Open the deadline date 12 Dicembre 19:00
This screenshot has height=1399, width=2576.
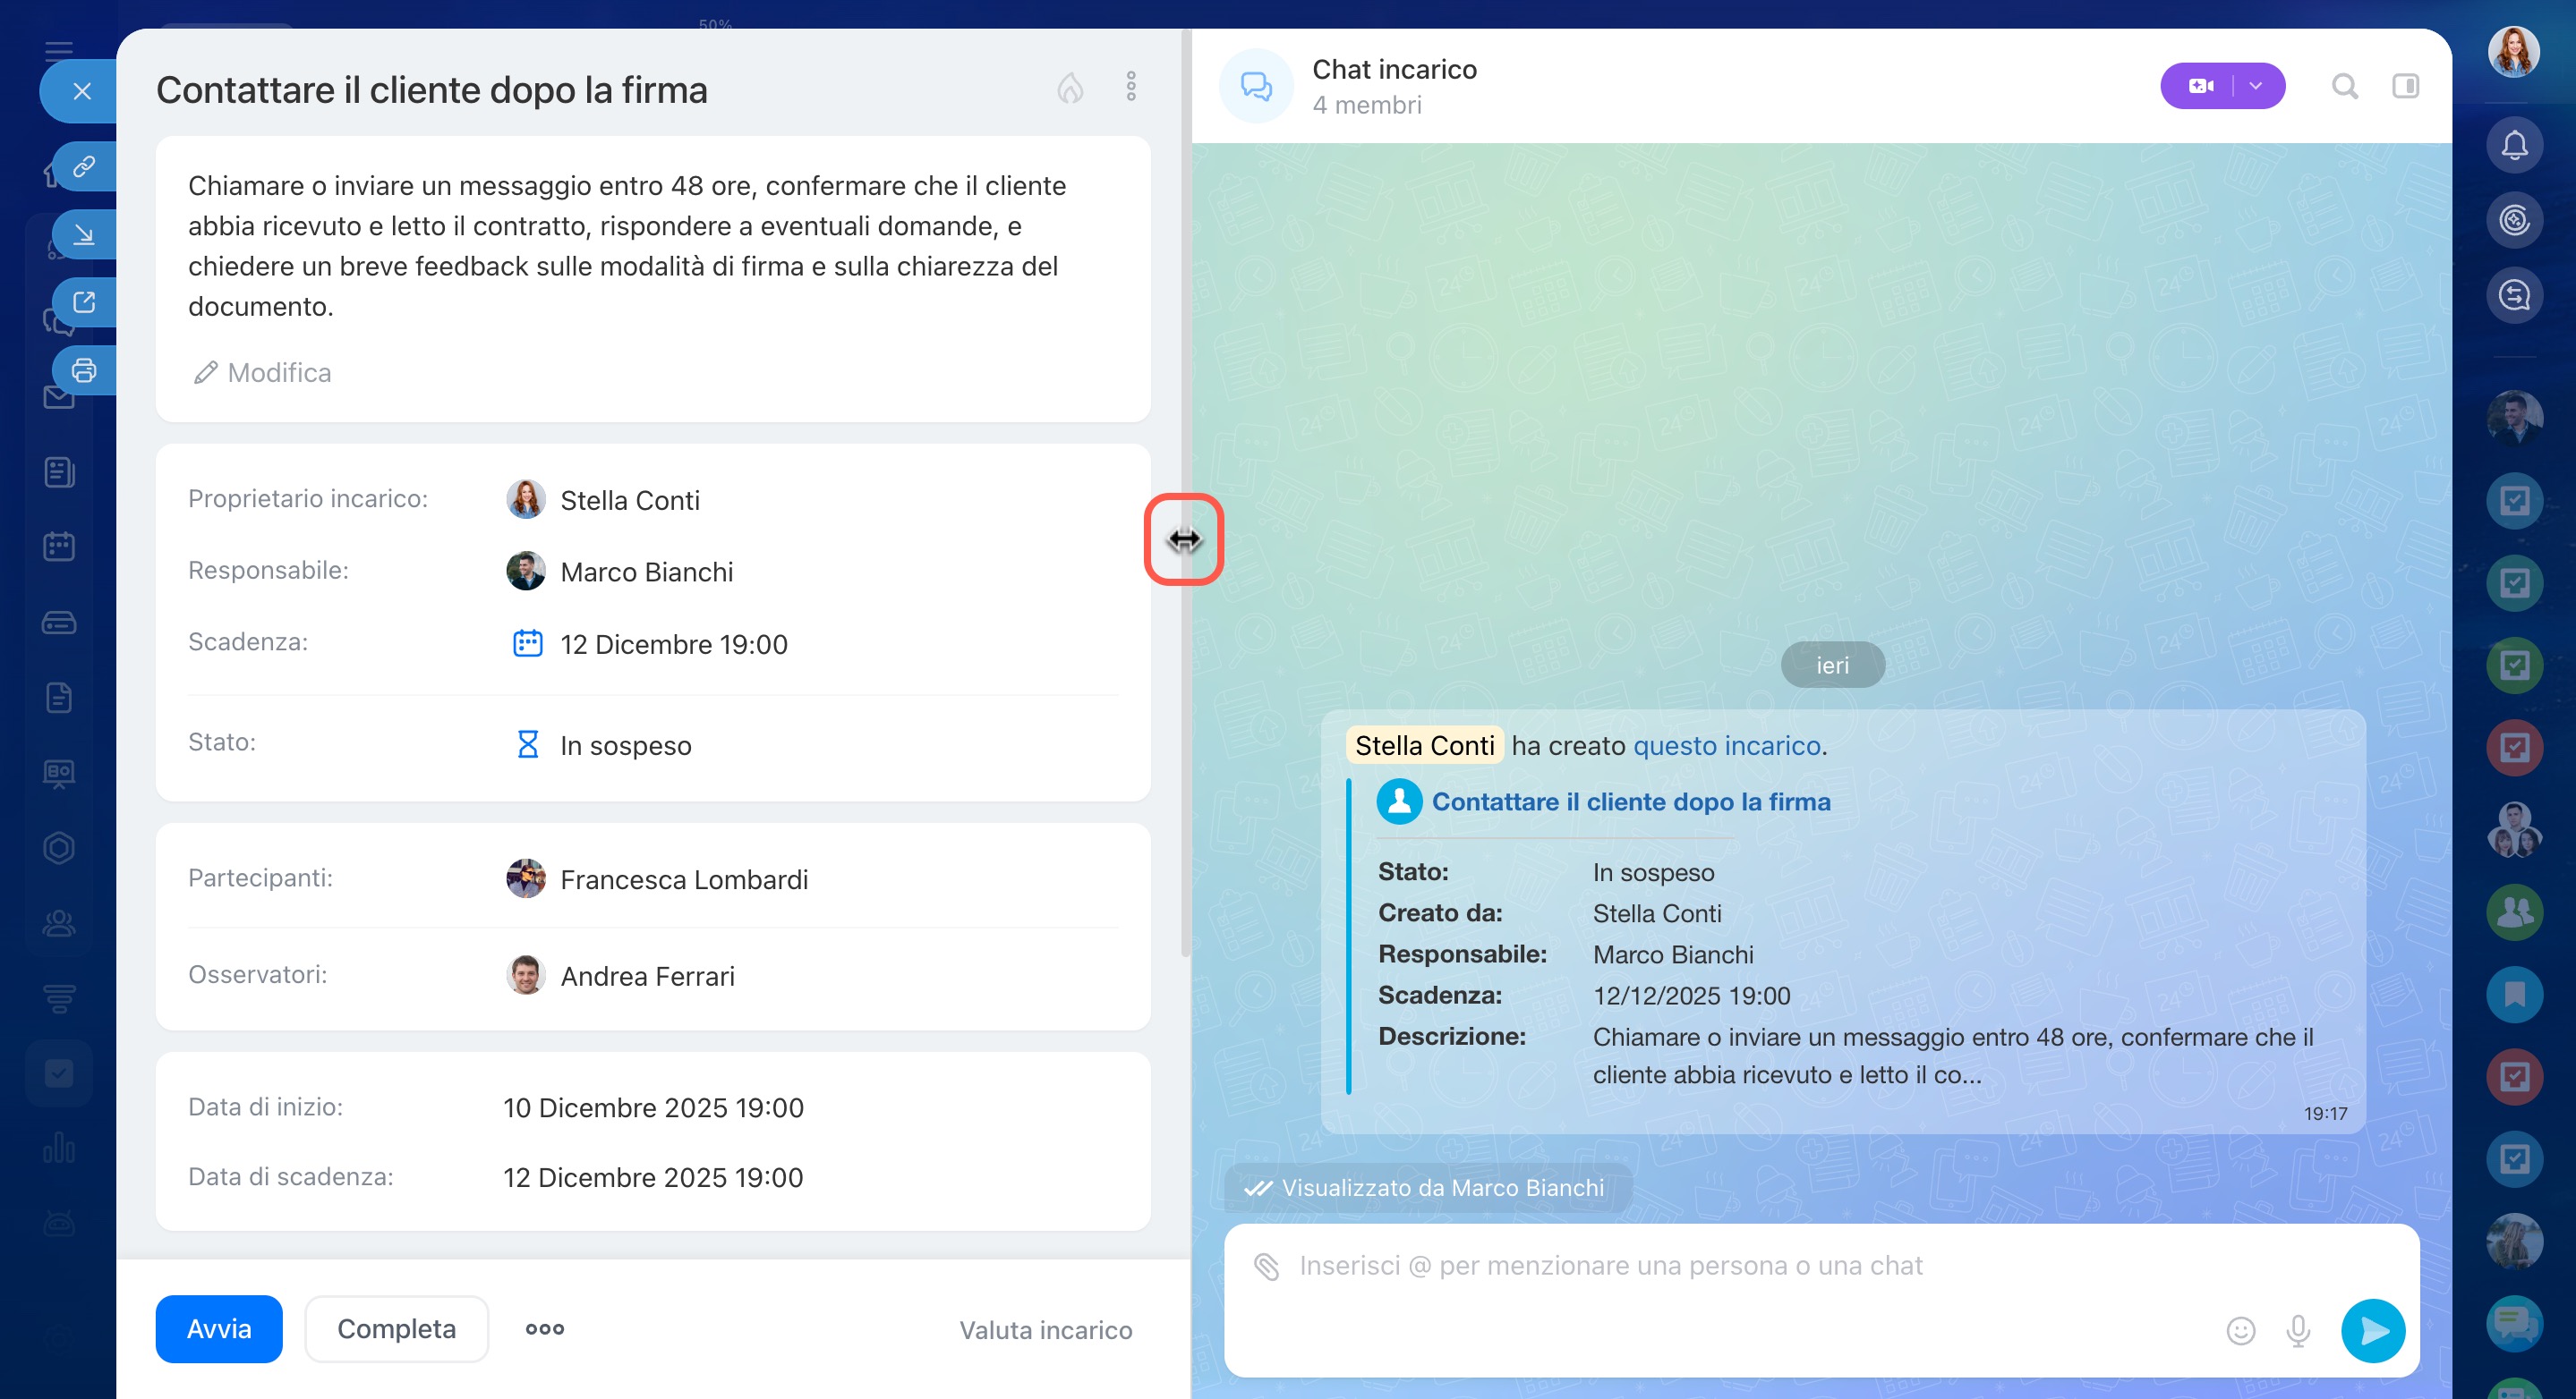(673, 645)
